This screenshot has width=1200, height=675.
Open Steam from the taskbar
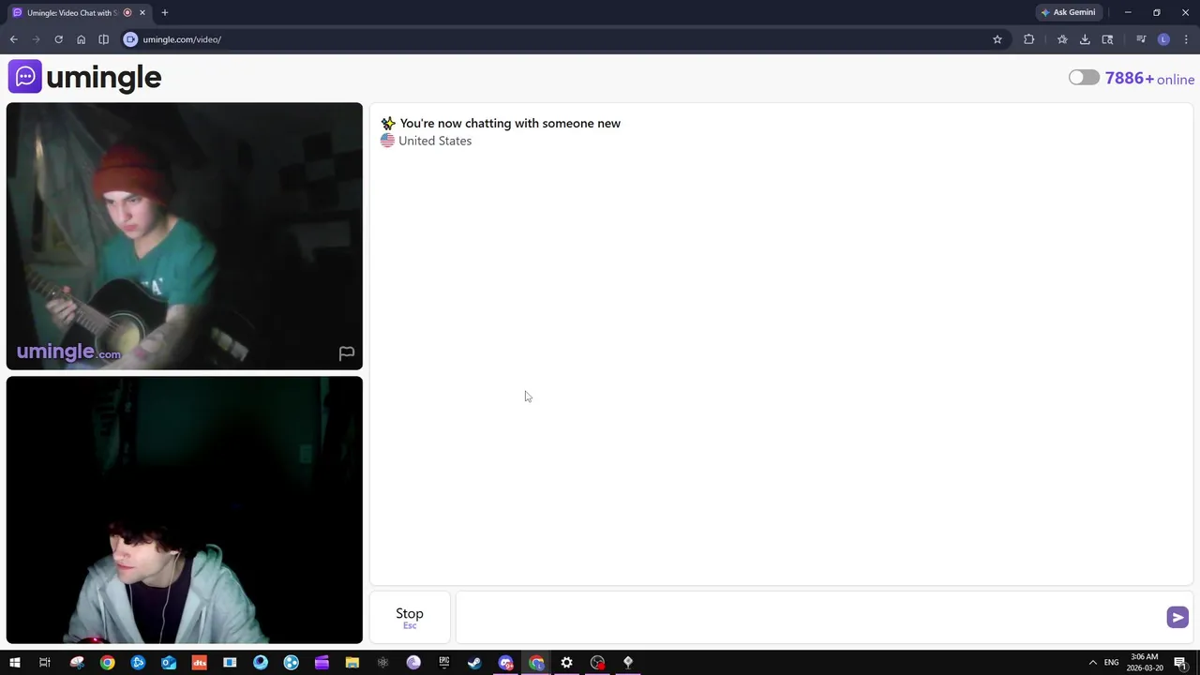tap(474, 663)
